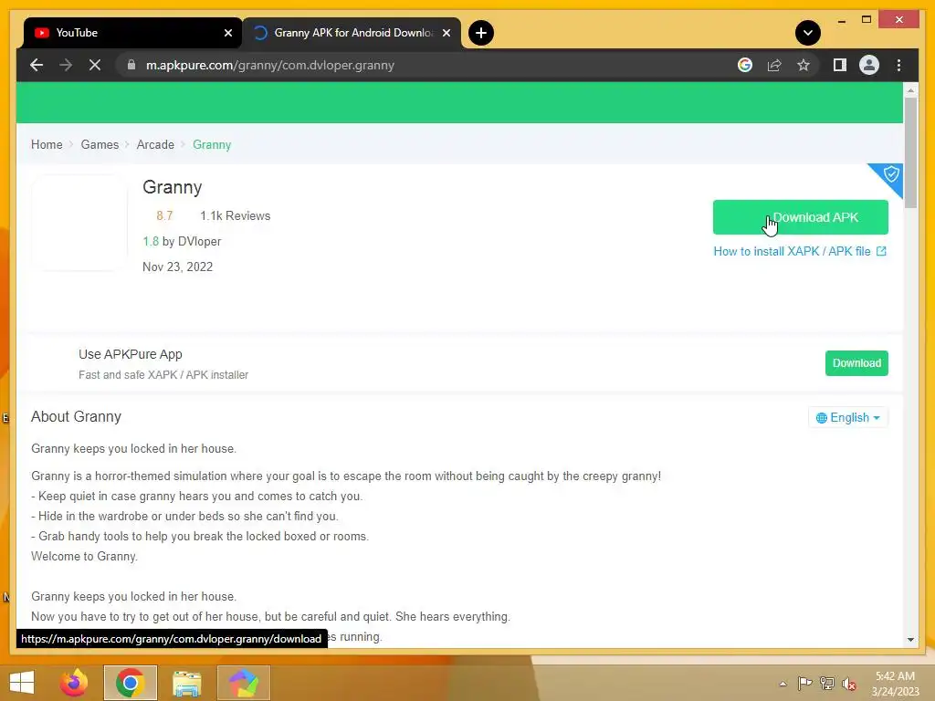
Task: Go to Home breadcrumb link
Action: pyautogui.click(x=47, y=145)
